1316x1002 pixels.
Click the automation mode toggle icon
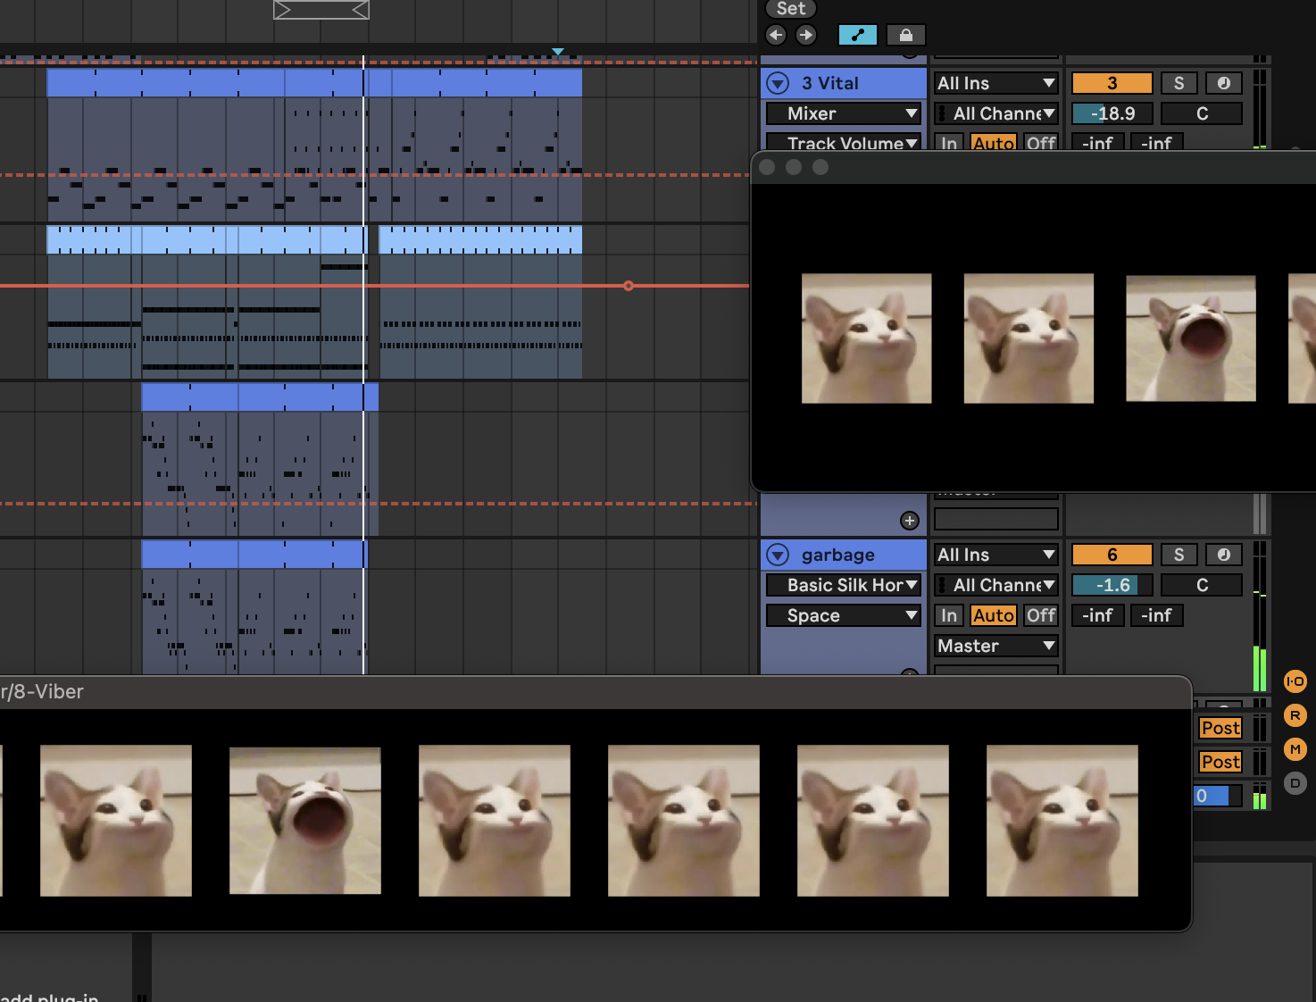click(x=857, y=35)
